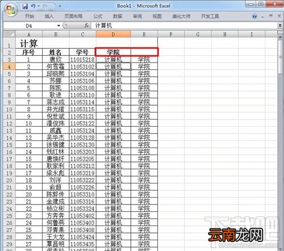Switch to the 页面布局 tab
Screen dimensions: 284x251
73,16
